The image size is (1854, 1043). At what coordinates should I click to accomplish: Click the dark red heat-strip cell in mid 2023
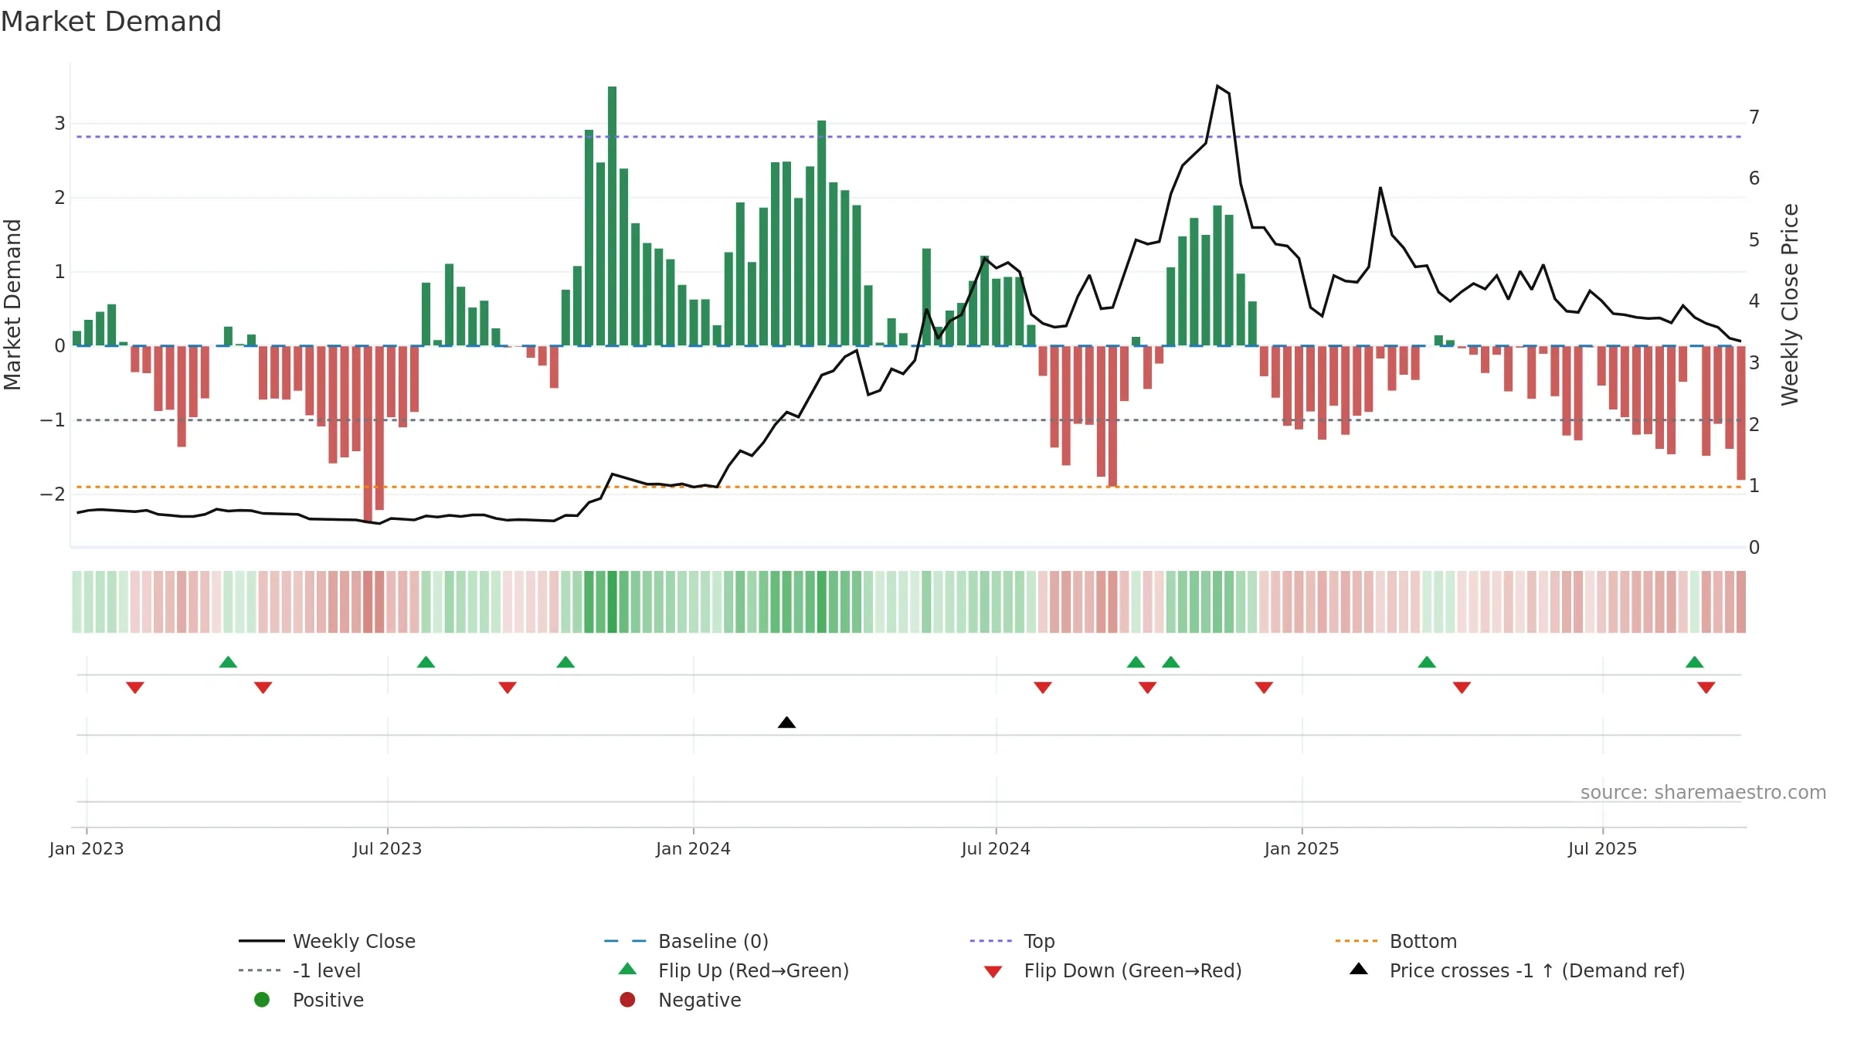click(368, 602)
